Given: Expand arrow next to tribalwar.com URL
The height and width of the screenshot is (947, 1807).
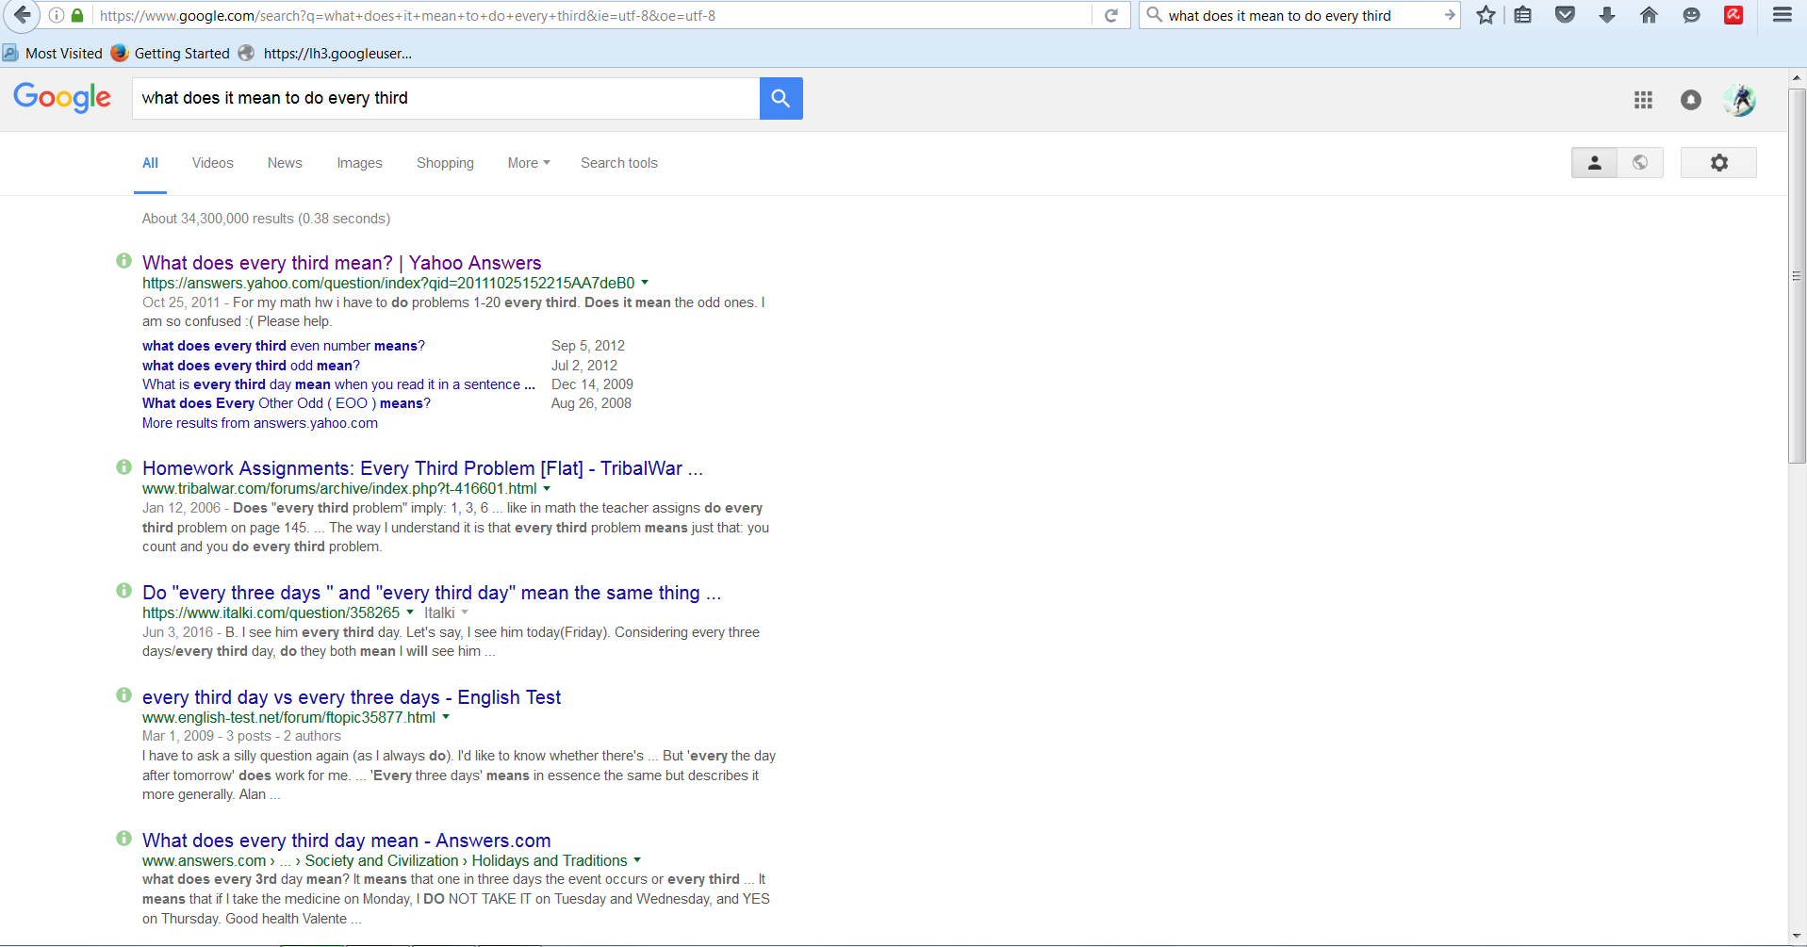Looking at the screenshot, I should pyautogui.click(x=547, y=489).
